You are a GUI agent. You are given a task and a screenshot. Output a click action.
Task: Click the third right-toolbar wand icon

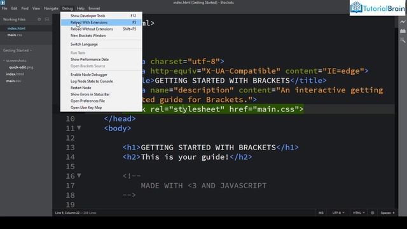(x=403, y=40)
